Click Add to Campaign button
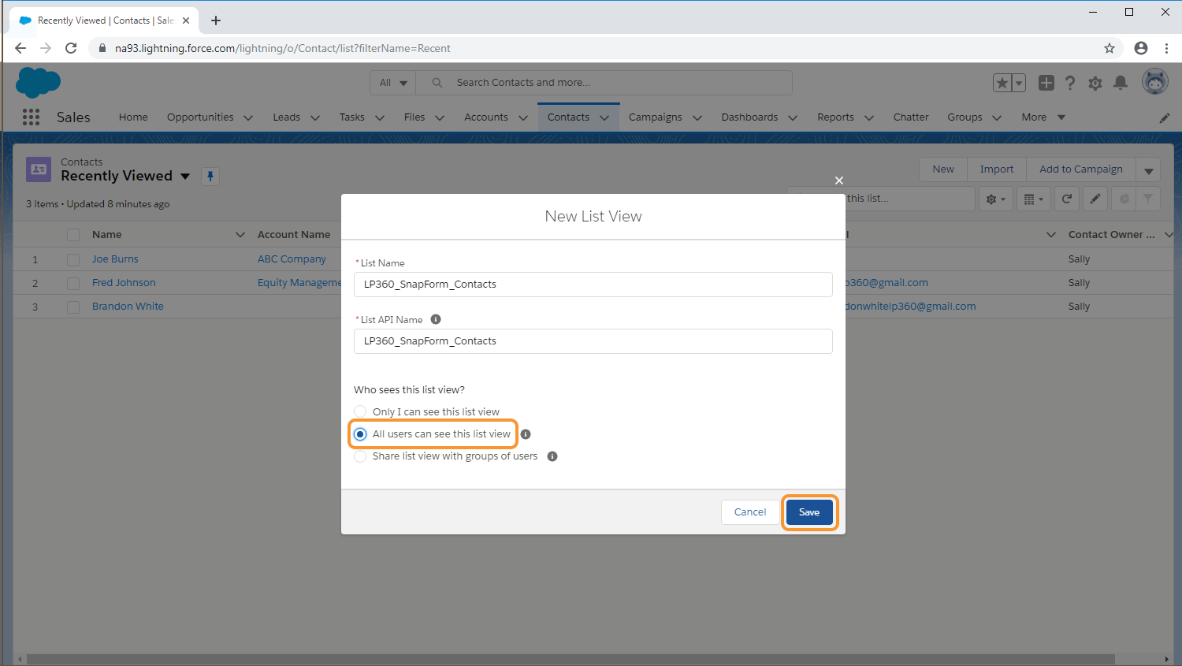Image resolution: width=1182 pixels, height=666 pixels. tap(1081, 169)
